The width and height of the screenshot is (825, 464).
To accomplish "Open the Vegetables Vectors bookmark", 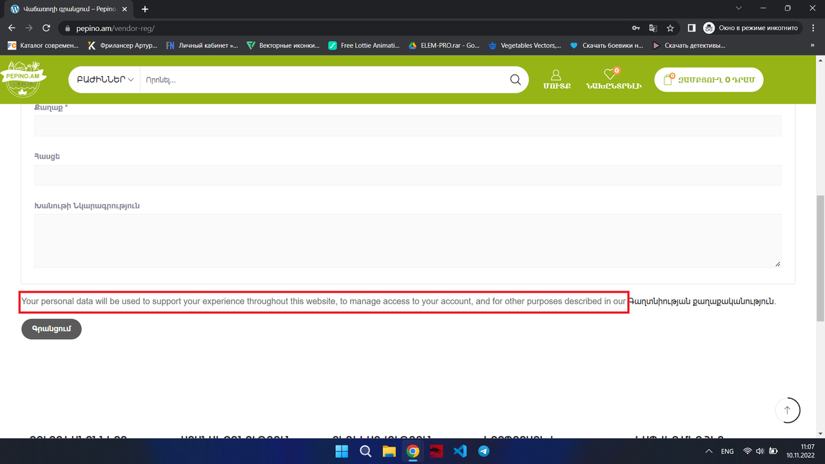I will 524,46.
